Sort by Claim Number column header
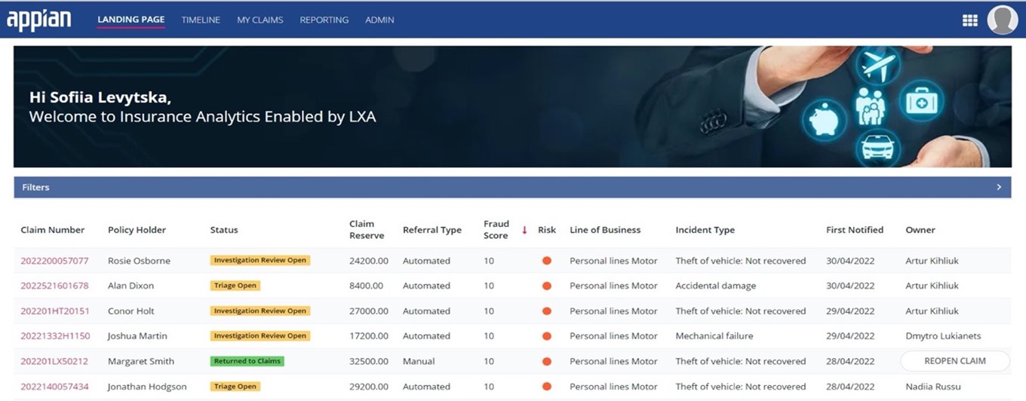This screenshot has height=401, width=1026. [x=53, y=230]
